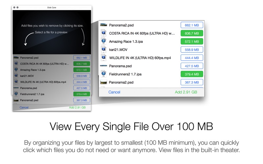The image size is (263, 164).
Task: Toggle green 606.7 MB button in small Disk Care window
Action: [x=82, y=64]
